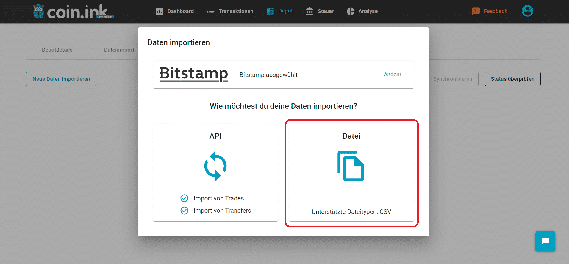
Task: Click the coin.ink owl logo
Action: [38, 11]
